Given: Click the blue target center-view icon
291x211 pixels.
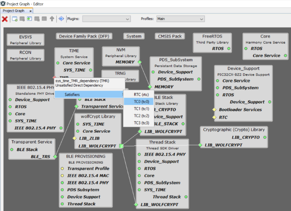Looking at the screenshot, I should click(61, 19).
